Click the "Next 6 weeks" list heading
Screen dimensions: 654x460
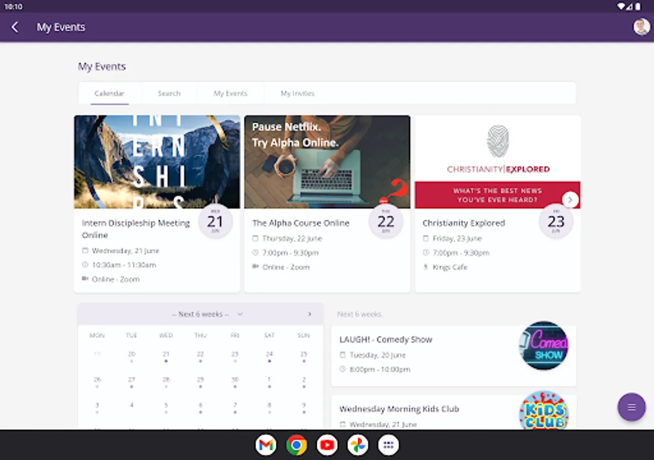pyautogui.click(x=359, y=314)
